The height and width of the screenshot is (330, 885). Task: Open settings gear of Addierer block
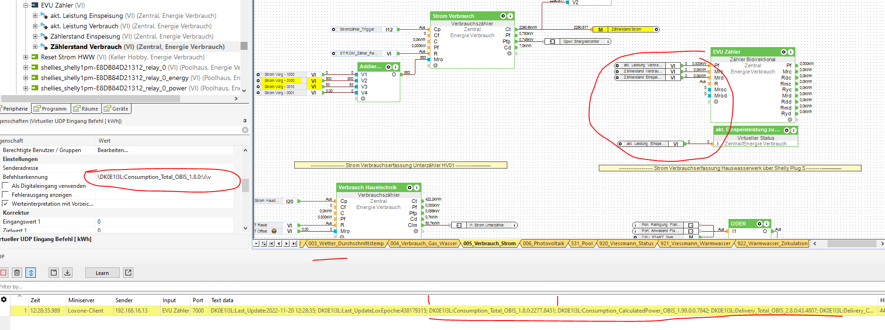click(389, 67)
